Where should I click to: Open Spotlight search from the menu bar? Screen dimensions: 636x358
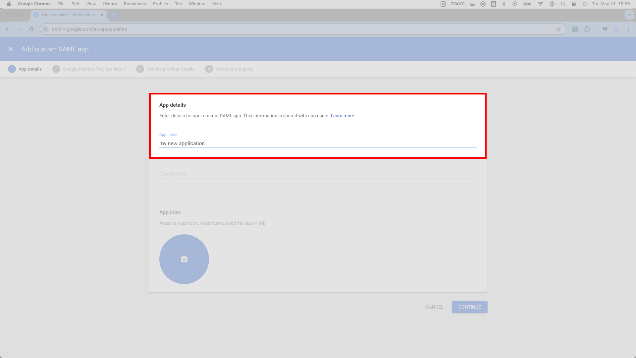coord(563,4)
